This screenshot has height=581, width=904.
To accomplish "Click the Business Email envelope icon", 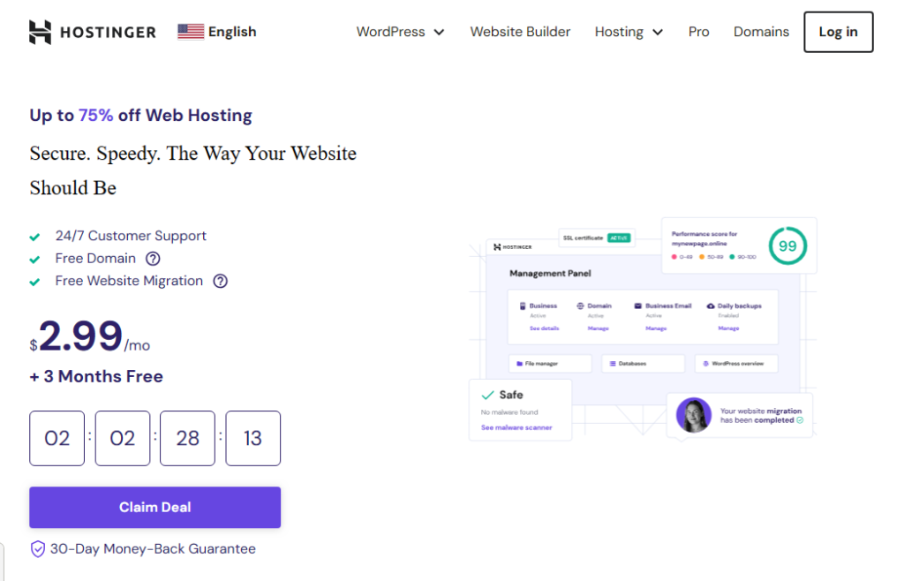I will click(x=637, y=306).
